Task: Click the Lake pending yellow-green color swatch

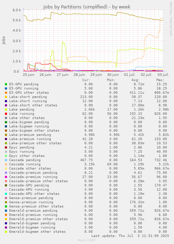Action: pyautogui.click(x=6, y=110)
